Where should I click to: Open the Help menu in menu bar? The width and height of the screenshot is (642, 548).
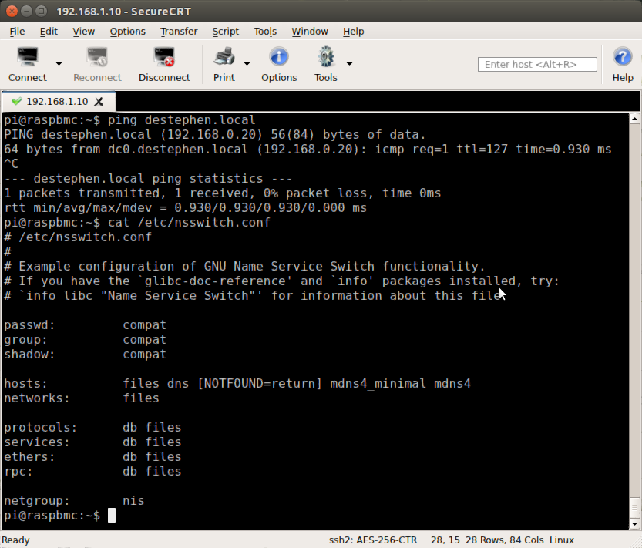(353, 32)
